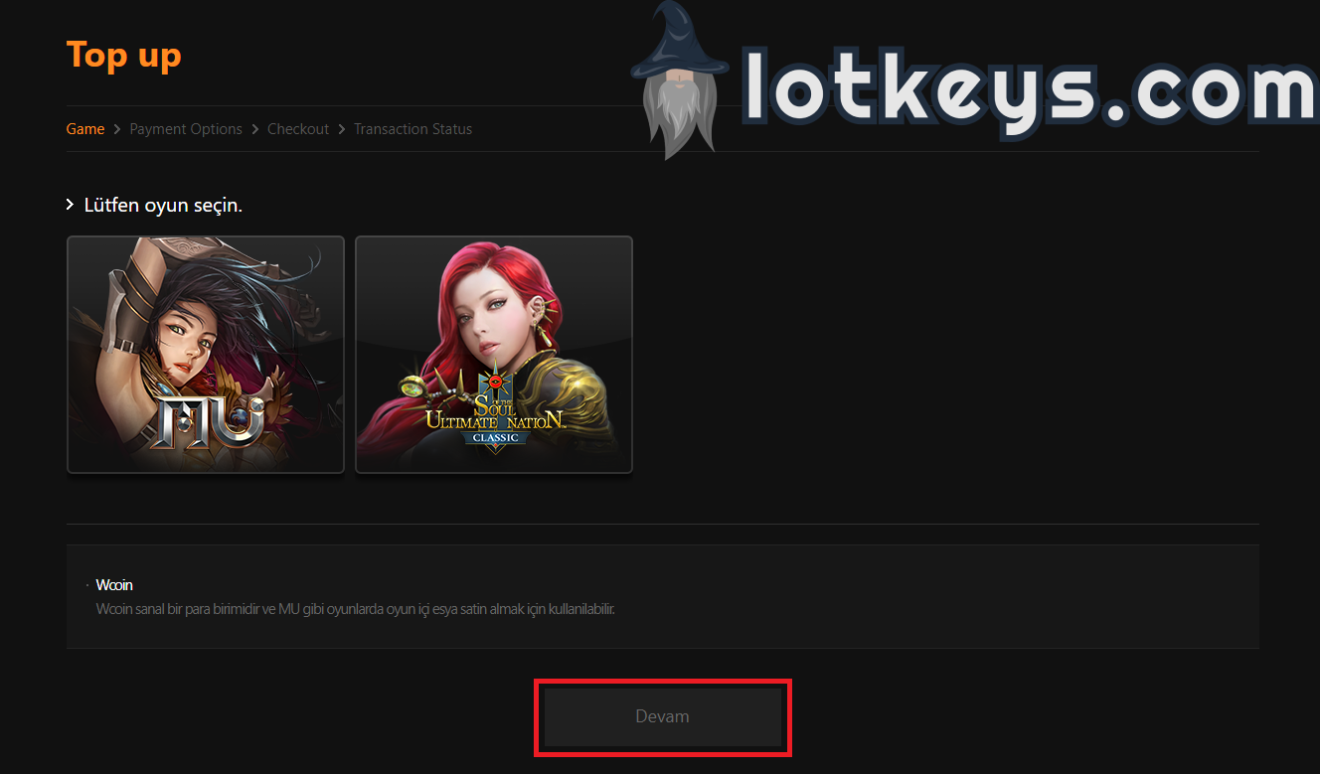Viewport: 1320px width, 774px height.
Task: Click the chevron between Game and Payment Options
Action: (117, 129)
